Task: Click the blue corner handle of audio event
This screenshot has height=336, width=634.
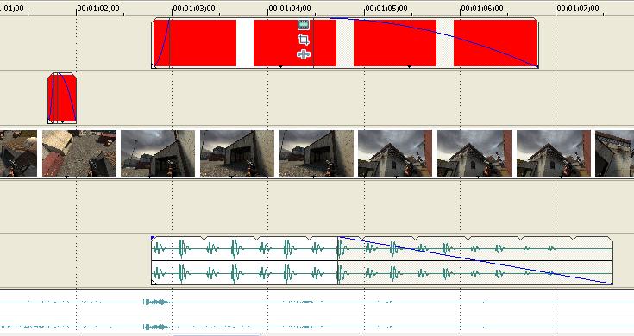Action: [x=153, y=238]
